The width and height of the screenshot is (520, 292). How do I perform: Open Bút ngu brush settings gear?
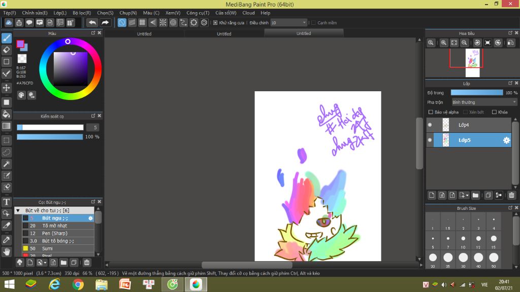point(90,218)
